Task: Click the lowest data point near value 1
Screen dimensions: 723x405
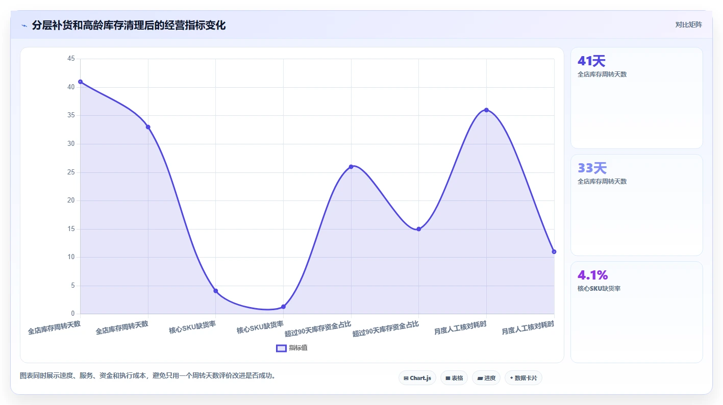Action: pyautogui.click(x=283, y=307)
